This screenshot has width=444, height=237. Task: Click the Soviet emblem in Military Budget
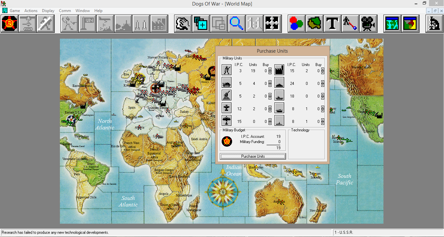coord(227,141)
